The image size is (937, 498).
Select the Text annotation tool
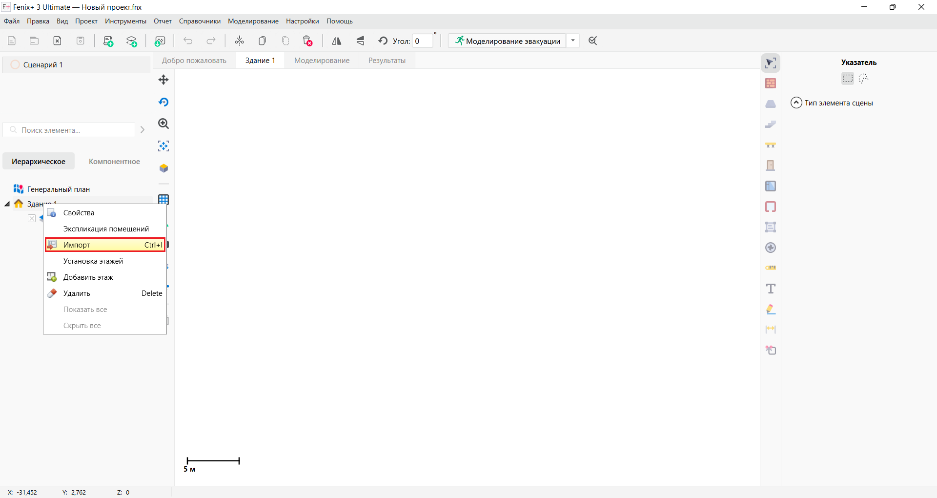point(771,289)
